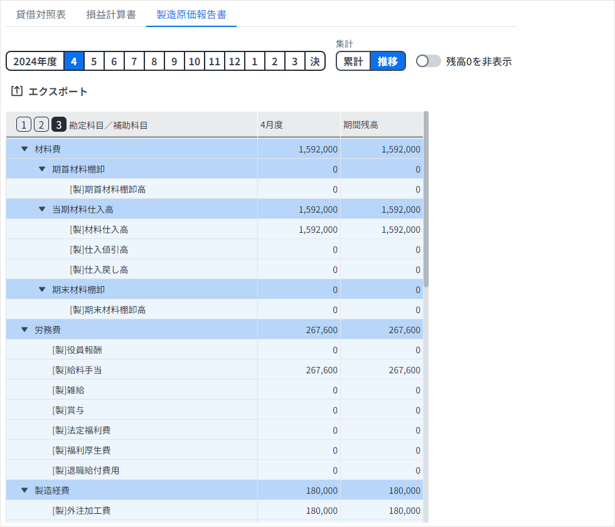The height and width of the screenshot is (527, 615).
Task: Select the 決 closing period button
Action: (315, 61)
